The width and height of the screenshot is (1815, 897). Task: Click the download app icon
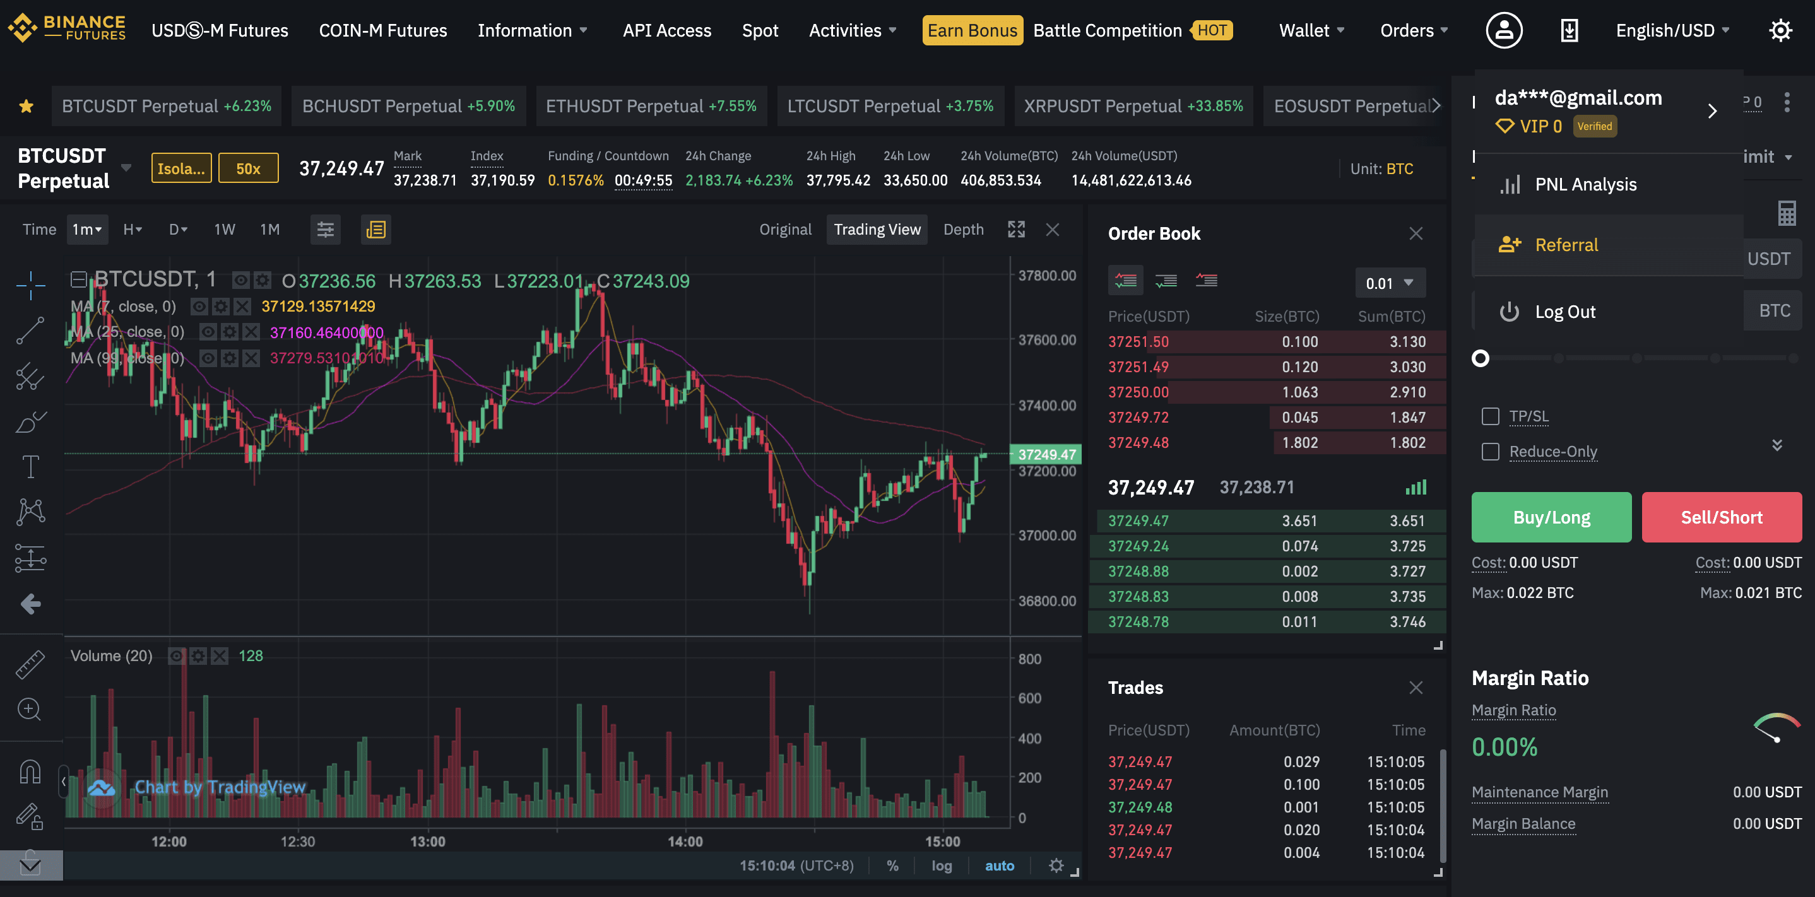point(1569,30)
